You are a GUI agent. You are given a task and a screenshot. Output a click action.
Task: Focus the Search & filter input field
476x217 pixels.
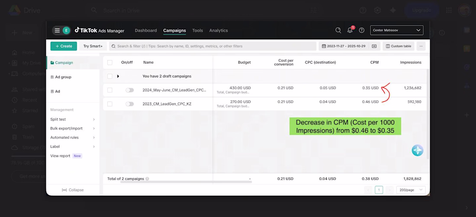pyautogui.click(x=212, y=46)
